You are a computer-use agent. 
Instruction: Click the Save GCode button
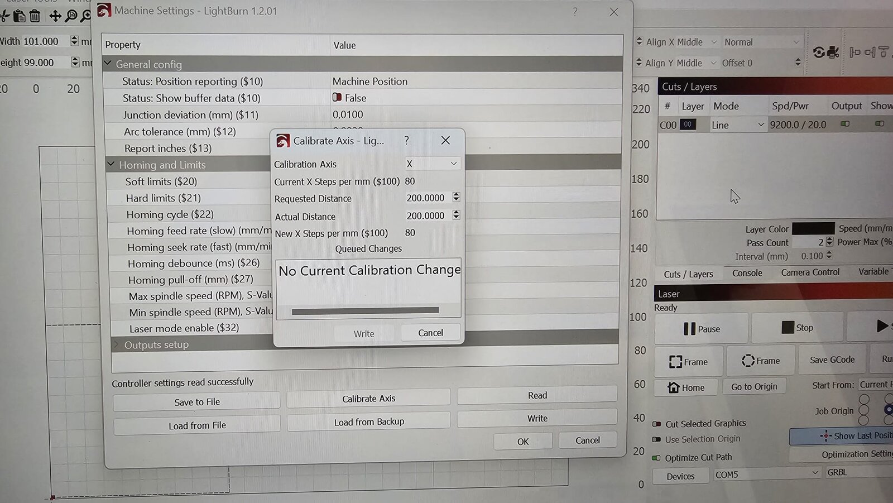click(832, 360)
